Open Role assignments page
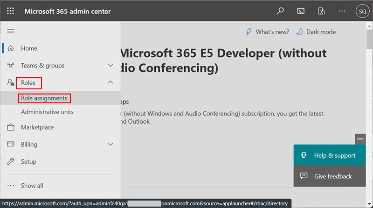This screenshot has height=208, width=373. (x=44, y=98)
